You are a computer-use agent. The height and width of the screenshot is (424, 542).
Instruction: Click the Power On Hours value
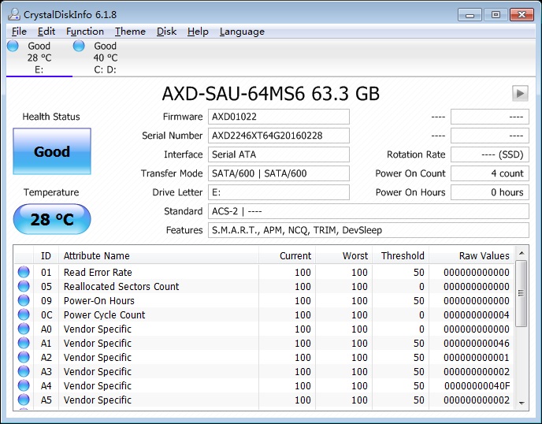pos(490,192)
